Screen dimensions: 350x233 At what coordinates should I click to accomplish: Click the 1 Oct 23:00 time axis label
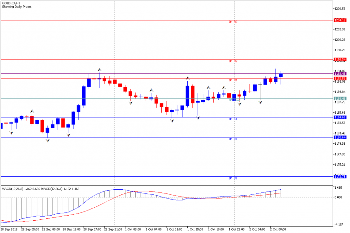coord(236,230)
